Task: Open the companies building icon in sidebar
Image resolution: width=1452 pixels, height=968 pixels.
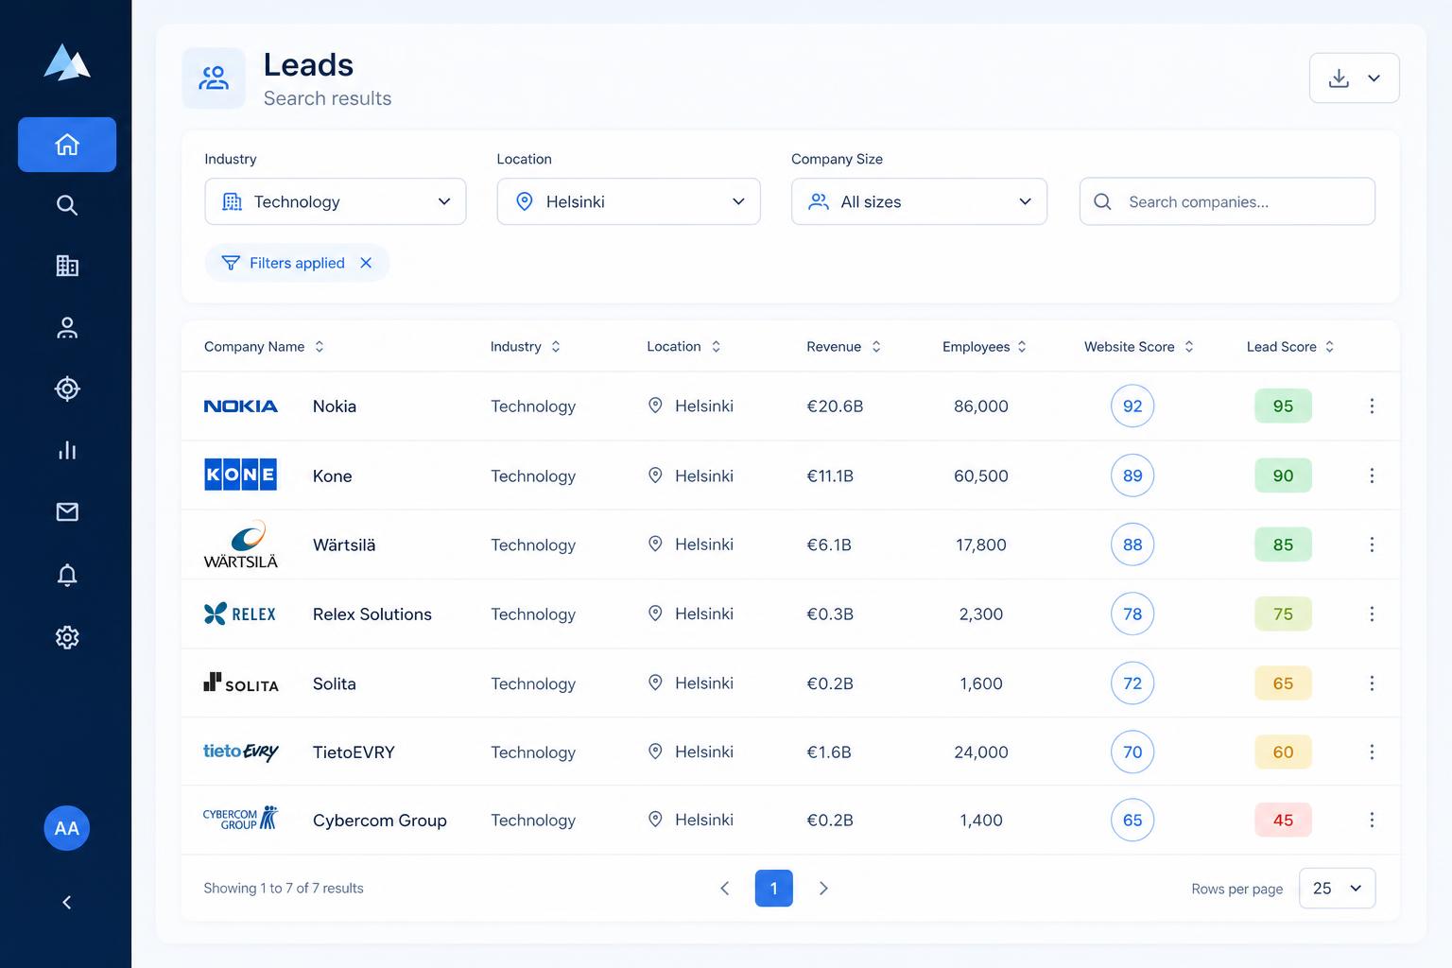Action: 67,266
